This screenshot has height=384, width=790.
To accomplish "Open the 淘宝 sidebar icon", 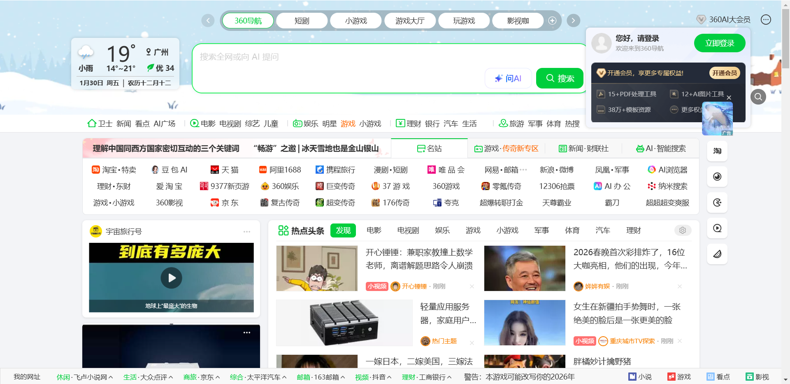I will [x=717, y=151].
